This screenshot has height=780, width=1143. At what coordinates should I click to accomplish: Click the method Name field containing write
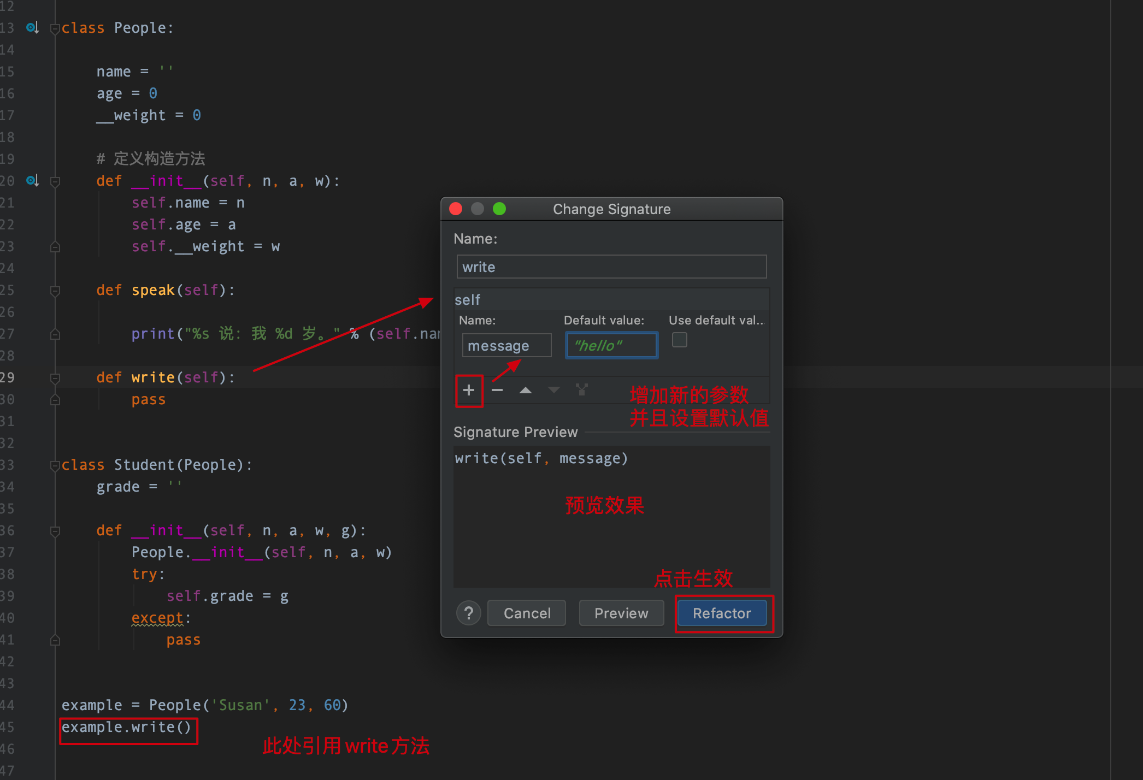611,267
